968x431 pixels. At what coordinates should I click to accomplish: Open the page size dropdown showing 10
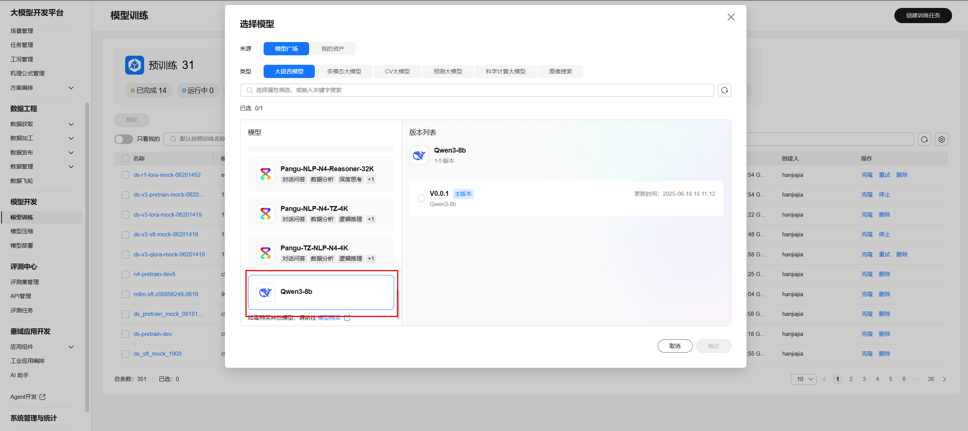pos(803,379)
